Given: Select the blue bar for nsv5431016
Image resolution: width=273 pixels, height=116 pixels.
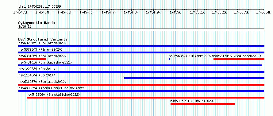Looking at the screenshot, I should point(140,65).
